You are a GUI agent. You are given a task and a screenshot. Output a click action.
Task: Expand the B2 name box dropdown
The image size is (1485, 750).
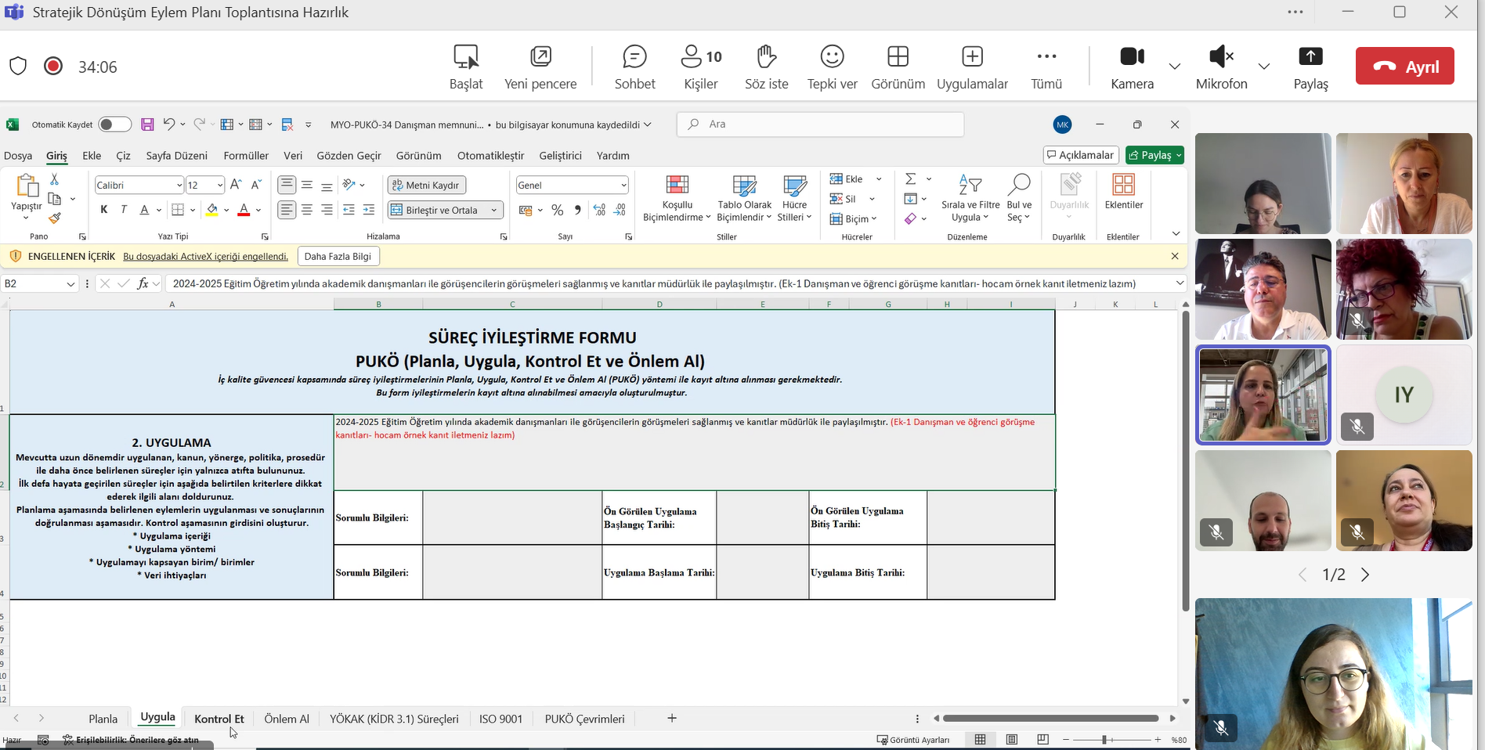tap(70, 284)
